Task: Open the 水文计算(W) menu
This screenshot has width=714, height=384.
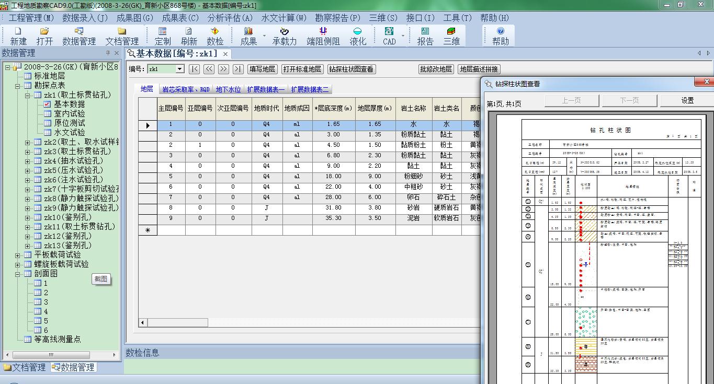Action: click(x=284, y=18)
